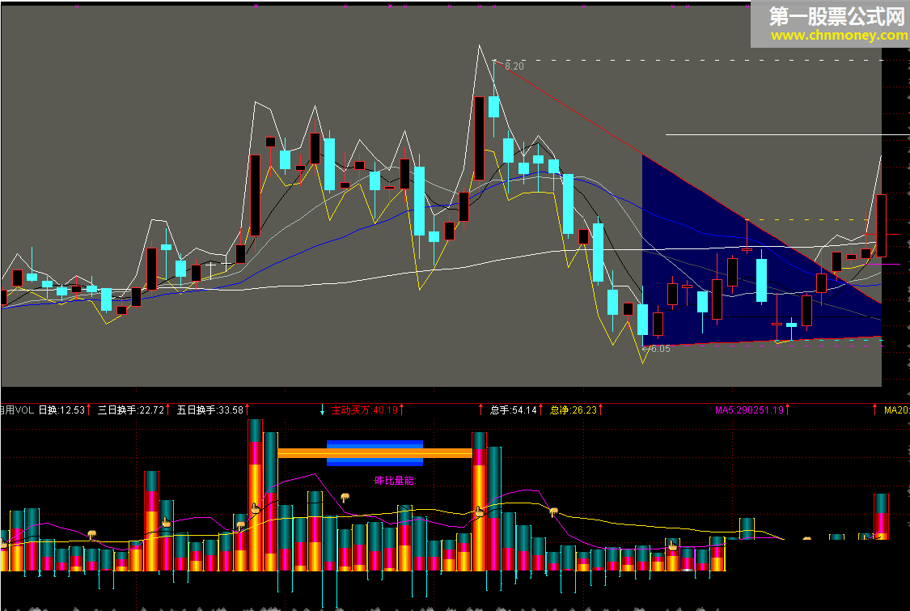This screenshot has width=910, height=611.
Task: Click the magenta 昨比量能 label
Action: pyautogui.click(x=396, y=481)
